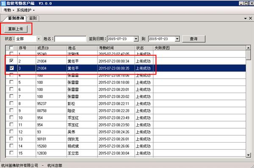The image size is (254, 168).
Task: Sort by the 序号 column header
Action: tap(27, 48)
